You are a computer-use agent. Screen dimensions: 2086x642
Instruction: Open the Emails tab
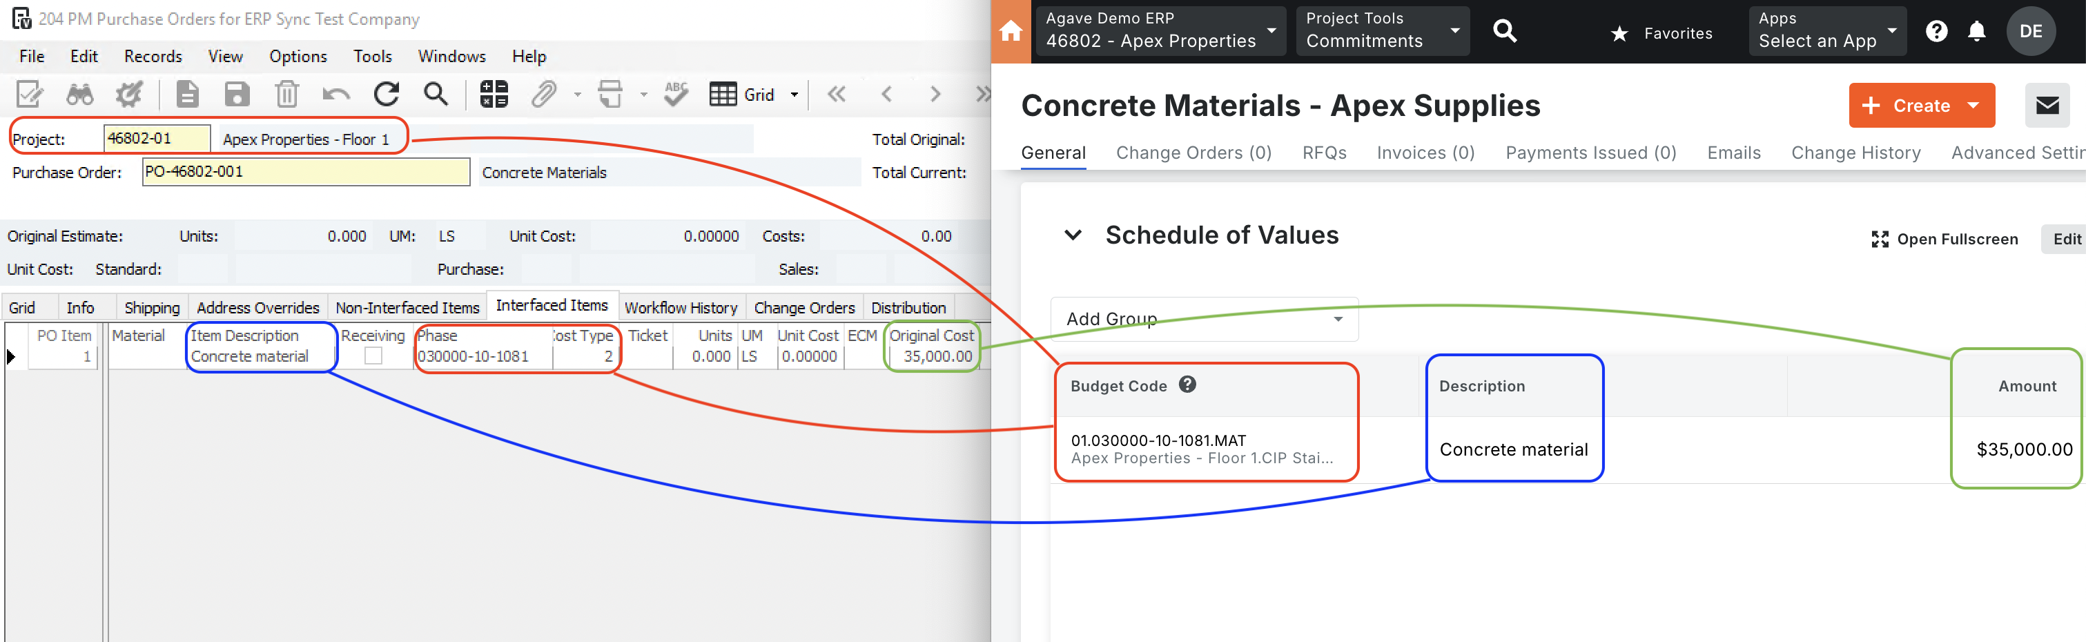click(1734, 153)
